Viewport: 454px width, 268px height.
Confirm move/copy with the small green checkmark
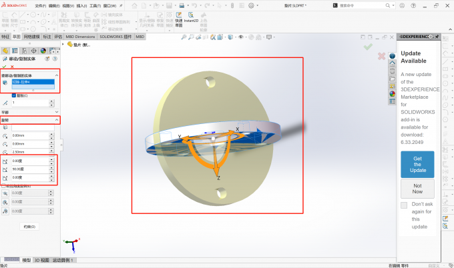point(5,67)
